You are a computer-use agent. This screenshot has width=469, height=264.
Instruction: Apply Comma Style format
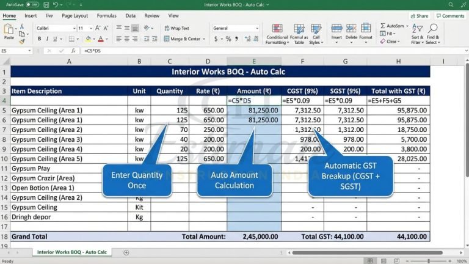[x=236, y=39]
